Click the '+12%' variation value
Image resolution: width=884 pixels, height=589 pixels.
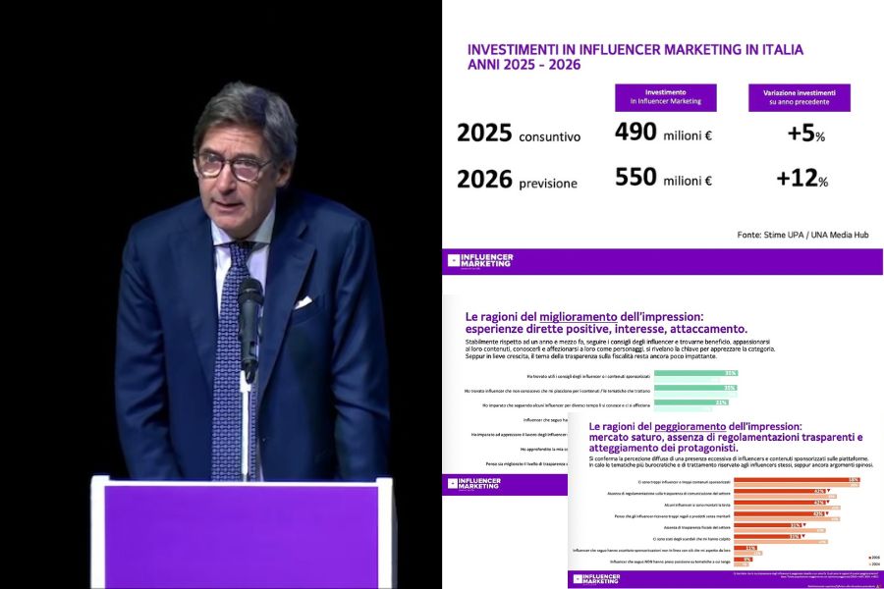click(x=801, y=179)
